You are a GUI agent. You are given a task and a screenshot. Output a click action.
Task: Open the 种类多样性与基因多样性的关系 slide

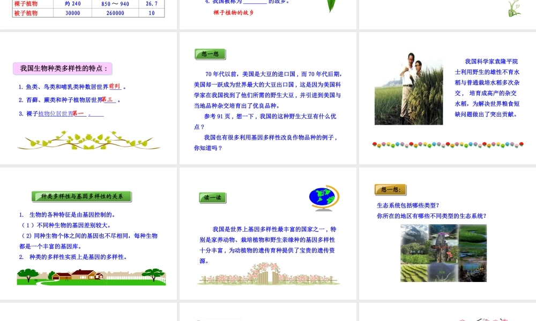88,233
